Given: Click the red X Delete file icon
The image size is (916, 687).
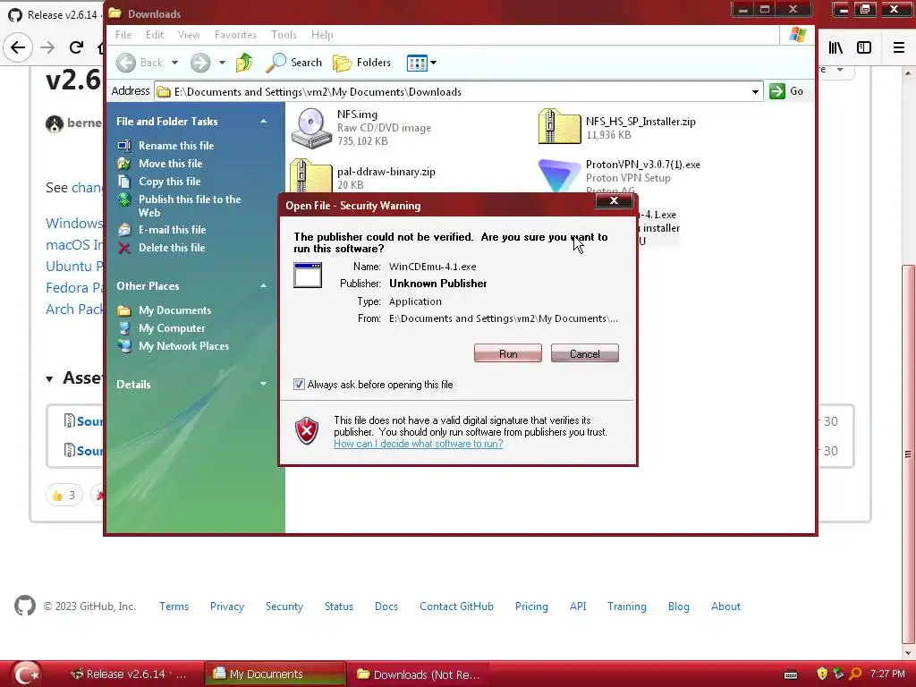Looking at the screenshot, I should 123,249.
